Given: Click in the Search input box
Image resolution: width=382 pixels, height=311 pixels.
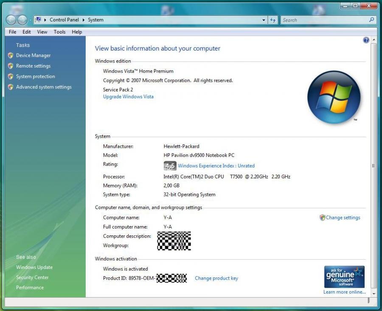Looking at the screenshot, I should [323, 20].
